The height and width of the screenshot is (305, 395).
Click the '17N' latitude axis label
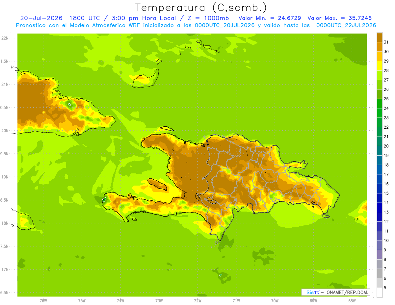click(5, 269)
